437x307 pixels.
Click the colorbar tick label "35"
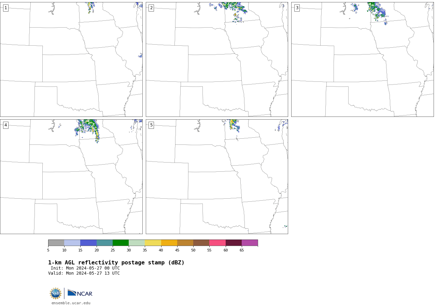(x=145, y=250)
